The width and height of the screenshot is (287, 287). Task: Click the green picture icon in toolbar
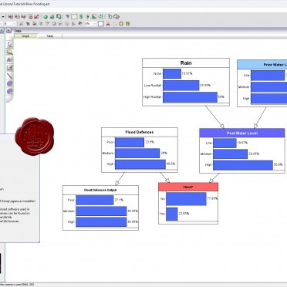coord(94,17)
